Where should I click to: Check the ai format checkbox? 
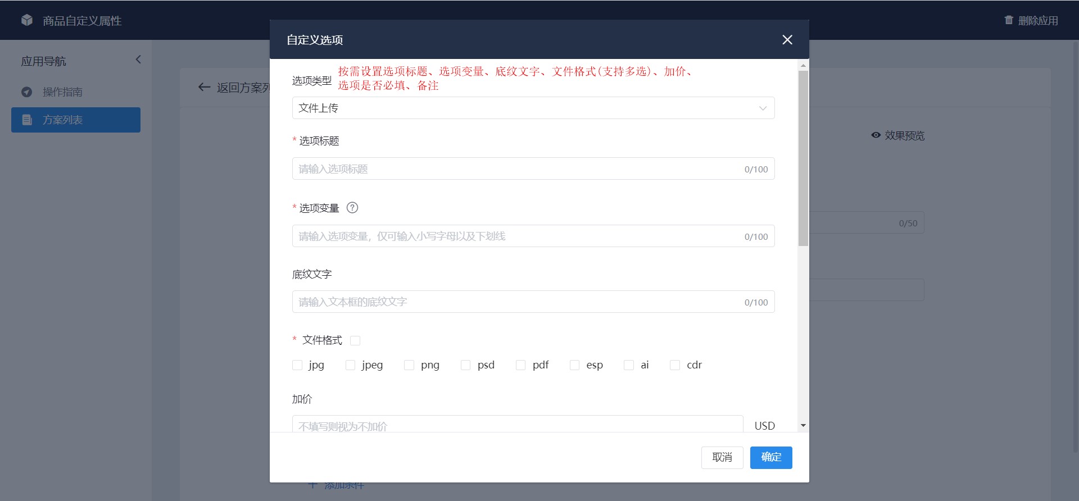[x=629, y=365]
